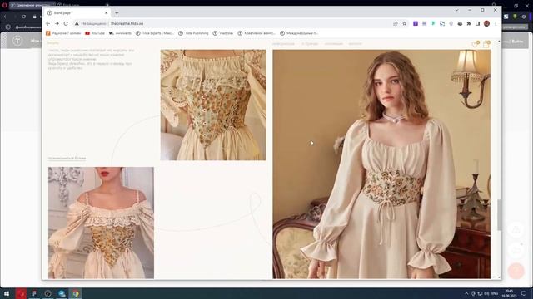This screenshot has height=299, width=533.
Task: Switch to Opera in the taskbar
Action: point(21,293)
